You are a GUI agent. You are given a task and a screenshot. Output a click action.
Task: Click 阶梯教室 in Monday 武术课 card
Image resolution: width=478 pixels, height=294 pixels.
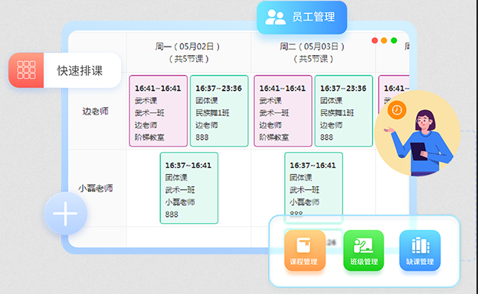(149, 137)
